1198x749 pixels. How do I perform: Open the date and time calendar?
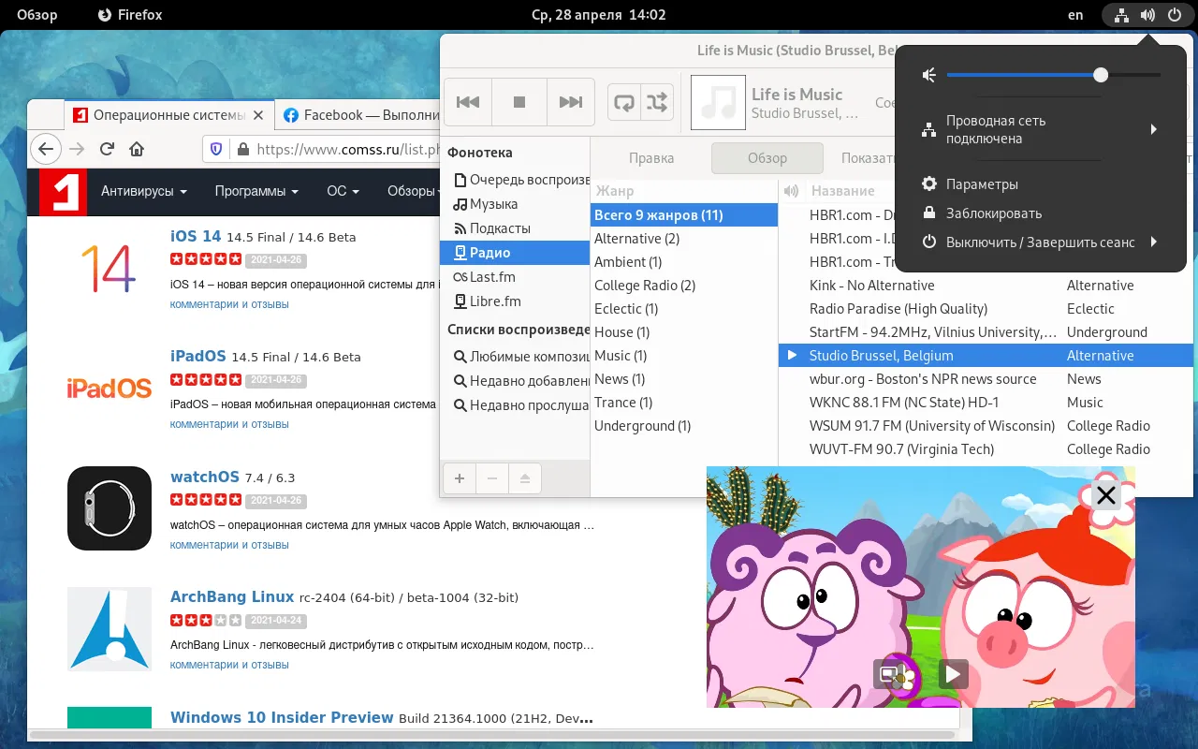[599, 15]
